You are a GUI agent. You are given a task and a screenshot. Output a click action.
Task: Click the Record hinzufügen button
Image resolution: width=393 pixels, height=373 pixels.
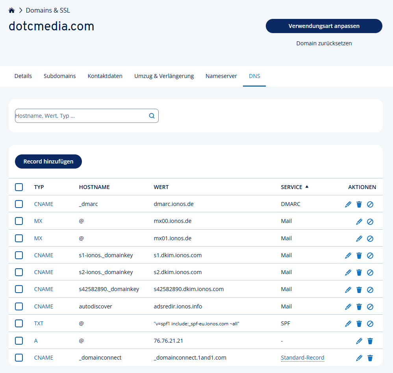[48, 161]
